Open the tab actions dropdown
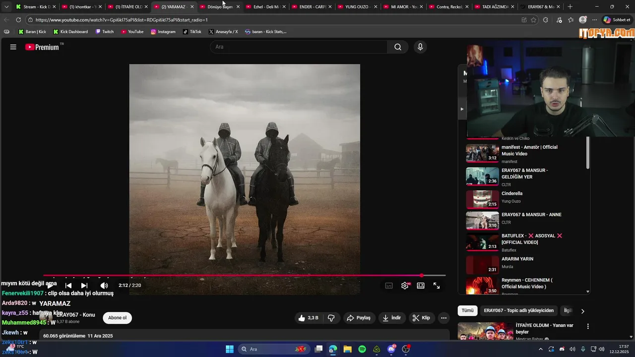The width and height of the screenshot is (635, 357). point(6,7)
